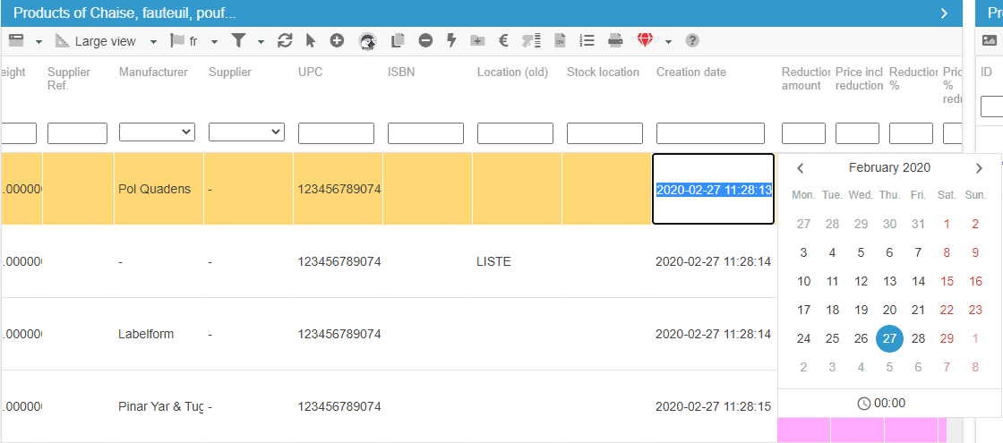Open the Manufacturer filter combo box

(157, 132)
